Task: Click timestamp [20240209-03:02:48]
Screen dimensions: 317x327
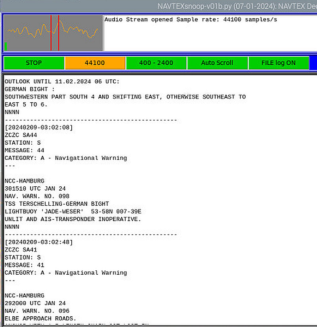Action: click(x=39, y=242)
